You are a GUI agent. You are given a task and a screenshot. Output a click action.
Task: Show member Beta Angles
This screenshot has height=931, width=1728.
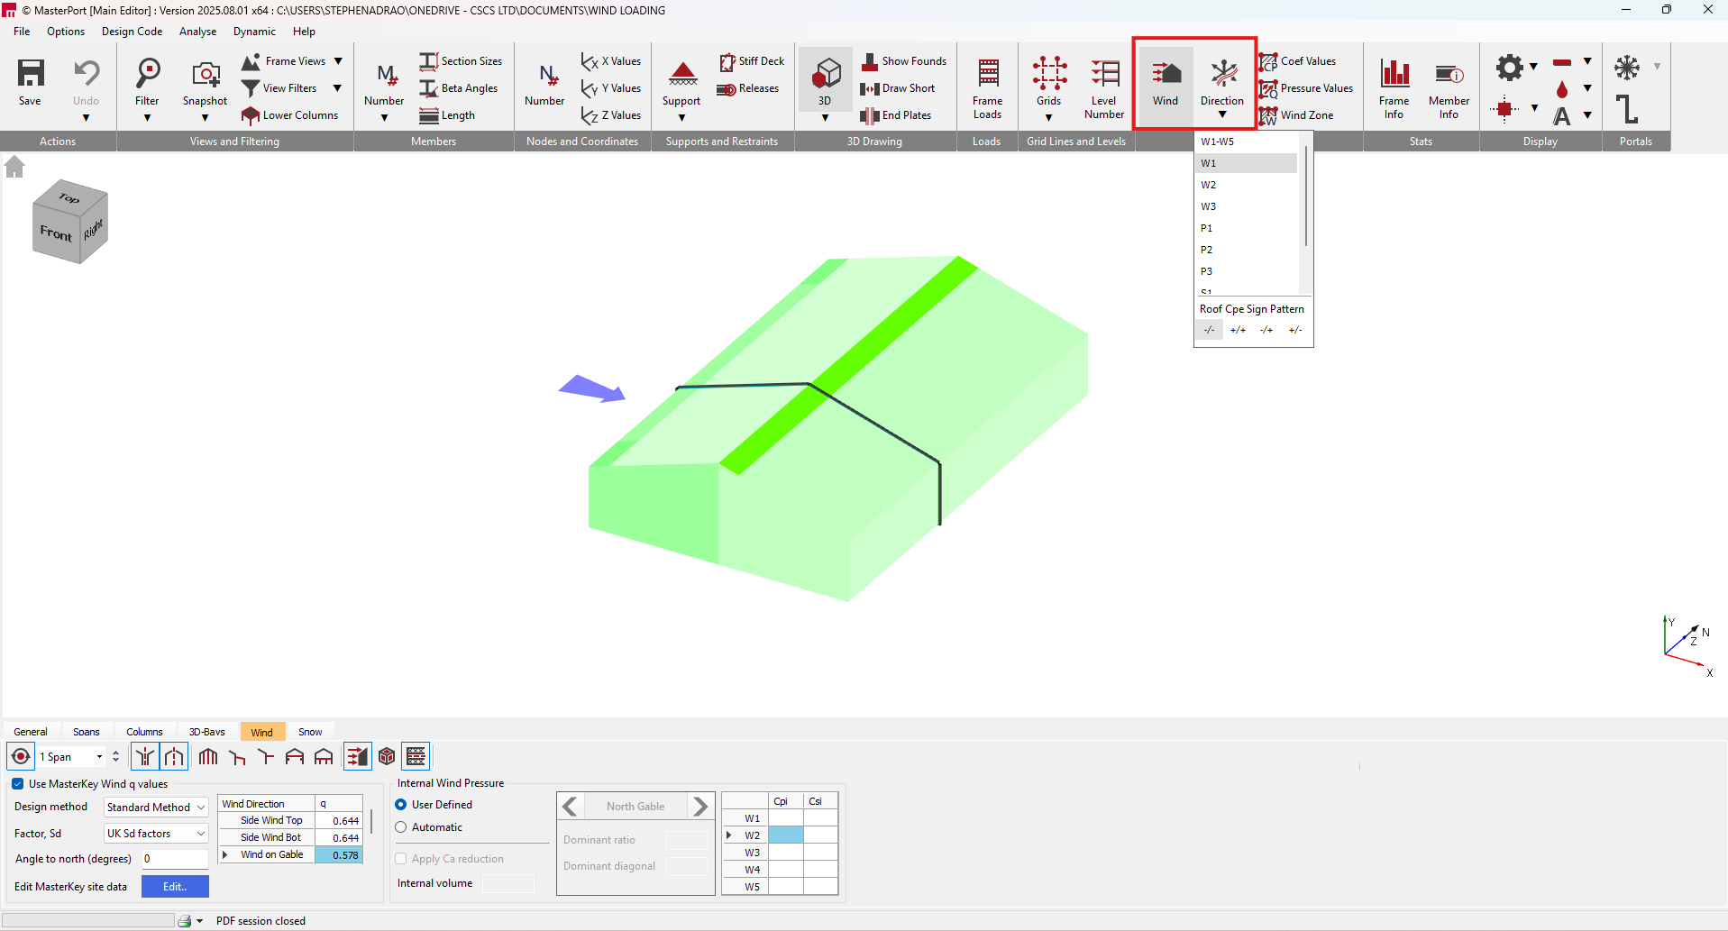point(459,88)
